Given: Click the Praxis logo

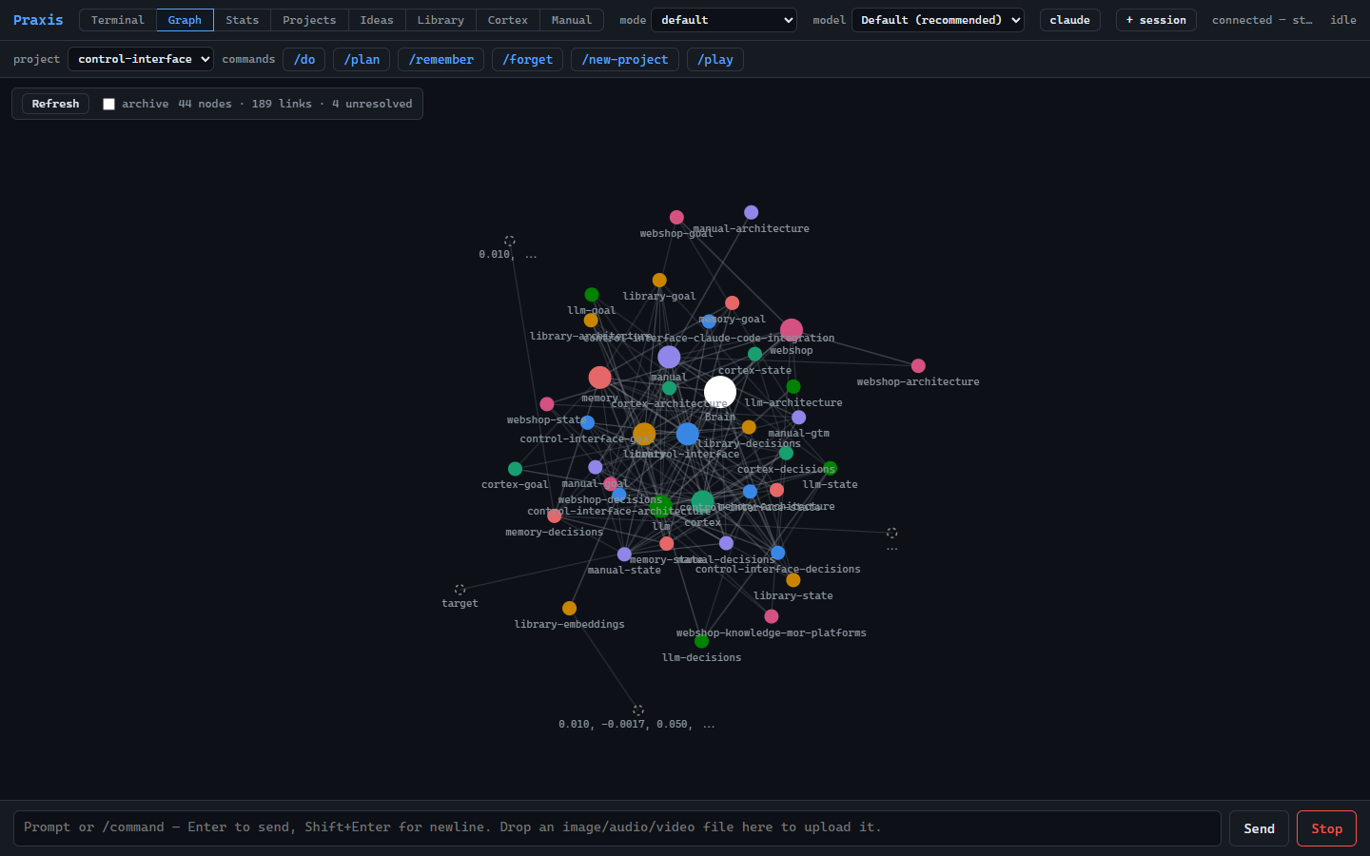Looking at the screenshot, I should coord(38,20).
